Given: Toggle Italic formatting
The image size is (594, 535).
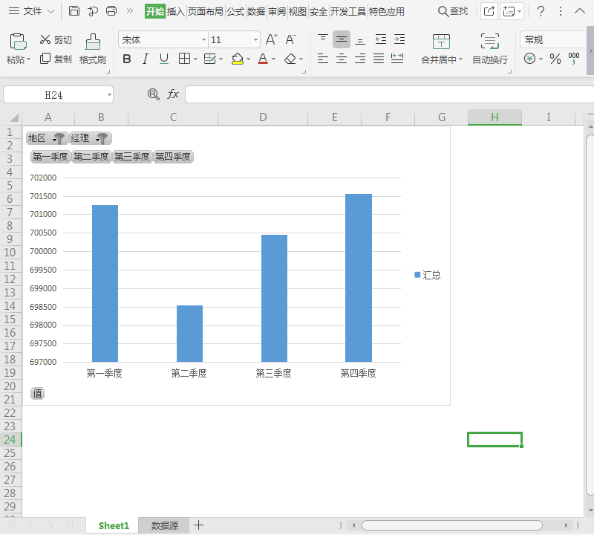Looking at the screenshot, I should point(146,59).
